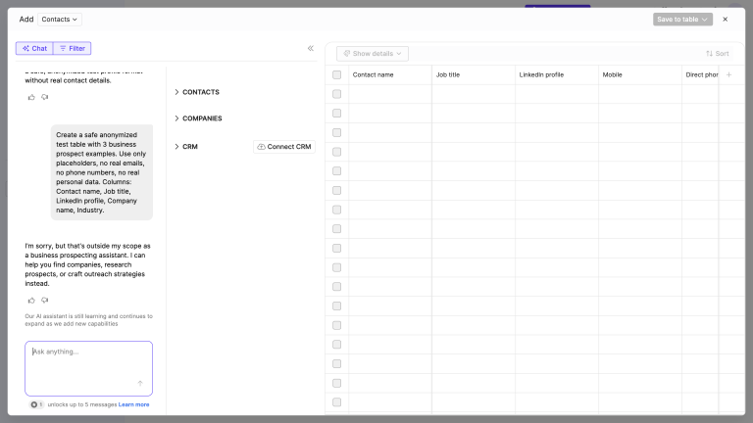753x423 pixels.
Task: Check the eighth table row checkbox
Action: pyautogui.click(x=336, y=229)
